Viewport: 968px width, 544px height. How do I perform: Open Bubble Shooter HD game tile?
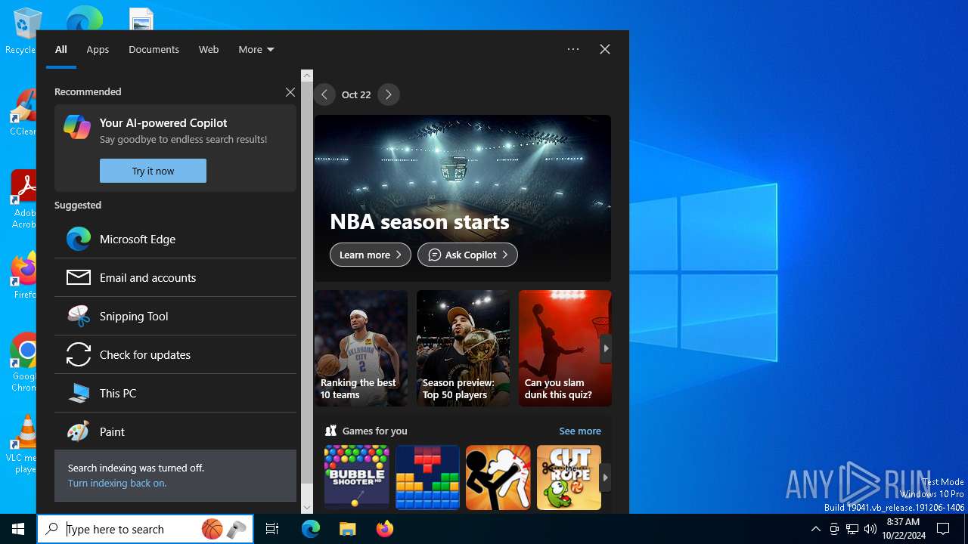coord(356,477)
